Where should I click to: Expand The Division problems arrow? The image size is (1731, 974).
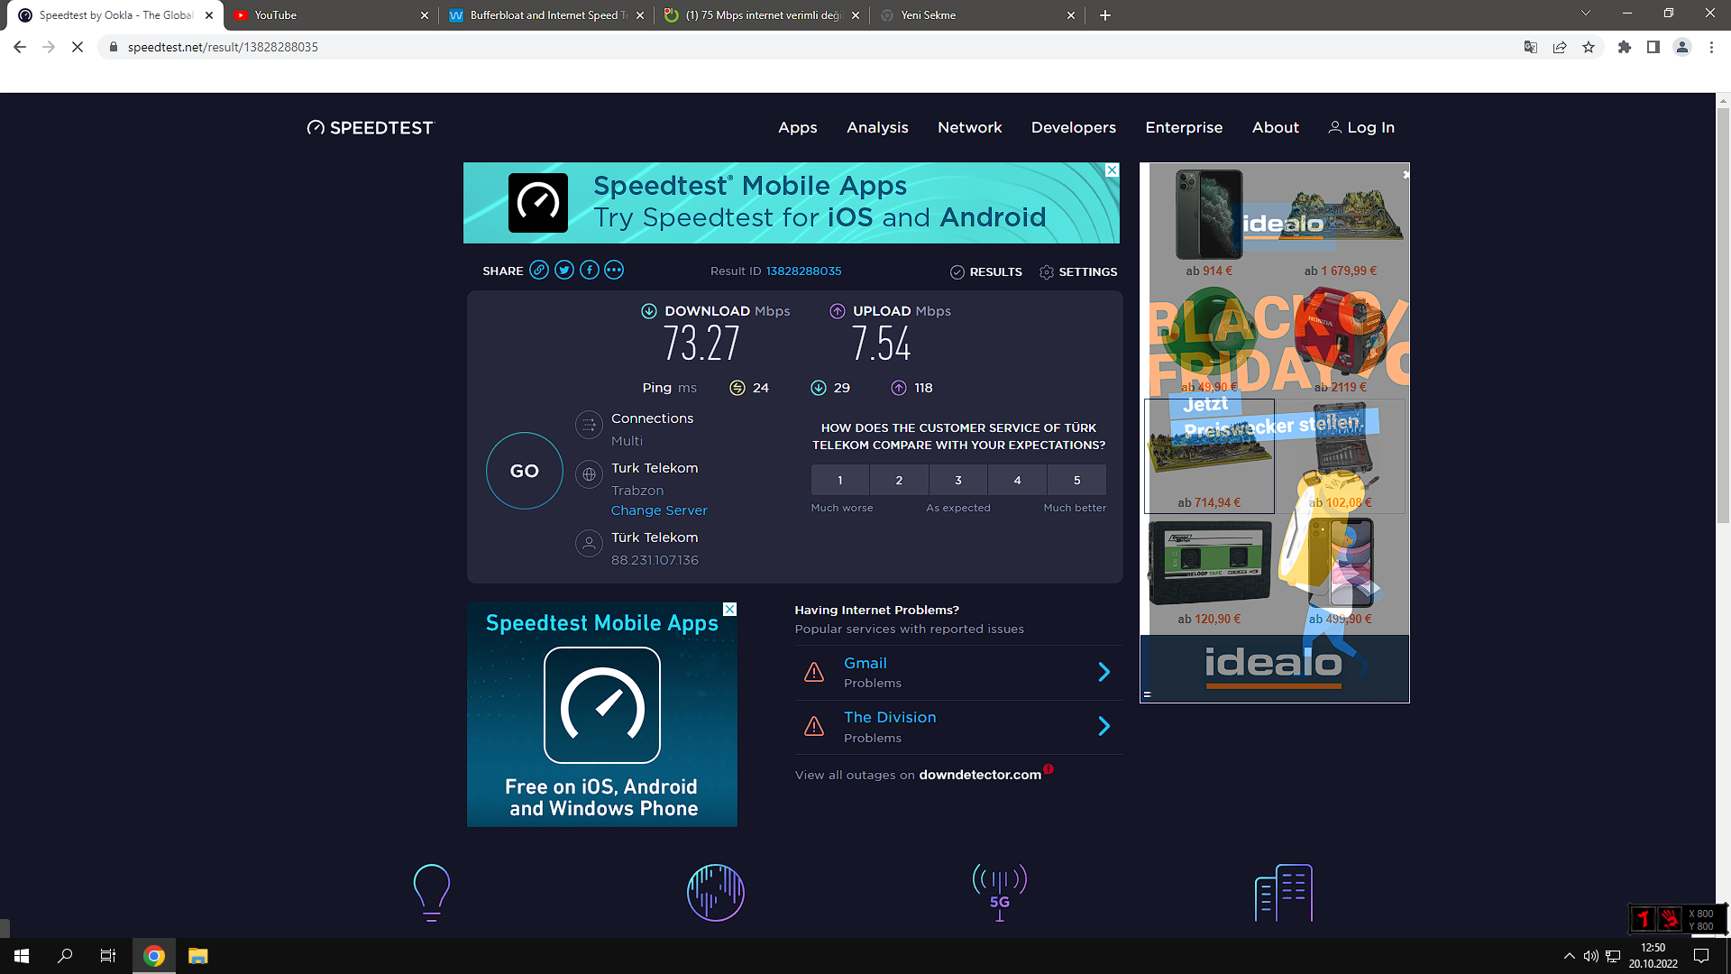[x=1104, y=726]
